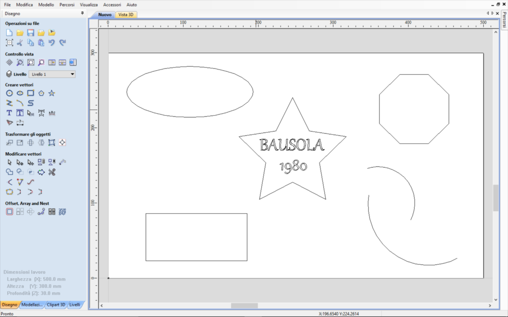Switch to the Vista 3D tab
Viewport: 508px width, 317px height.
pyautogui.click(x=126, y=15)
